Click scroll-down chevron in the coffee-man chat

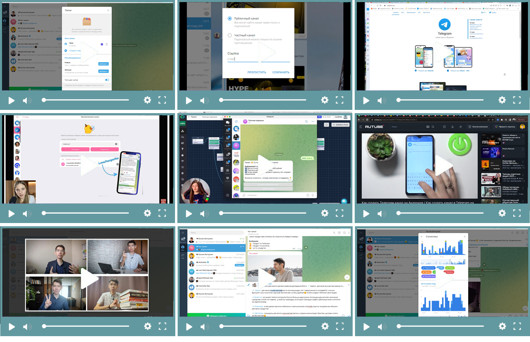347,277
